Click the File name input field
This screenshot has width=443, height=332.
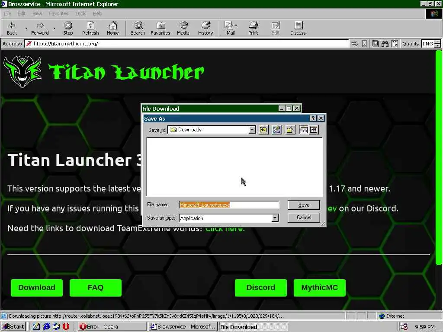[x=229, y=205]
